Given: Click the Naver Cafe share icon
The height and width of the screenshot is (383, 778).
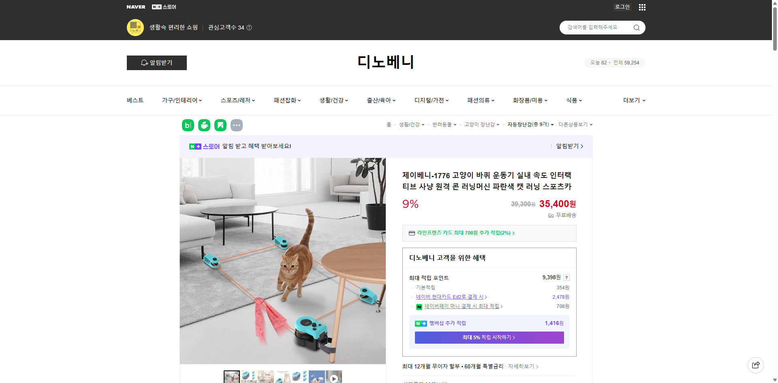Looking at the screenshot, I should tap(204, 125).
